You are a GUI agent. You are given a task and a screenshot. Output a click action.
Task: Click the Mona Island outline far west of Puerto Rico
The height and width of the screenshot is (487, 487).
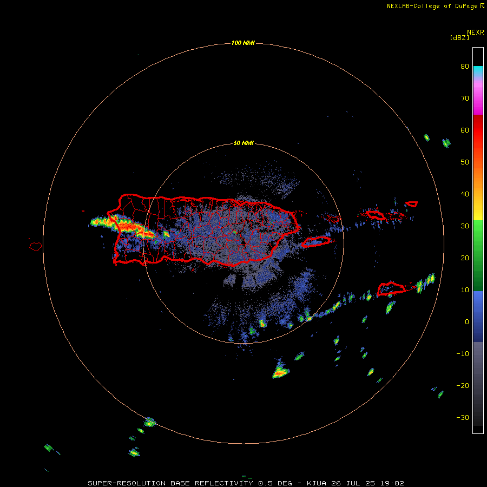pos(36,246)
